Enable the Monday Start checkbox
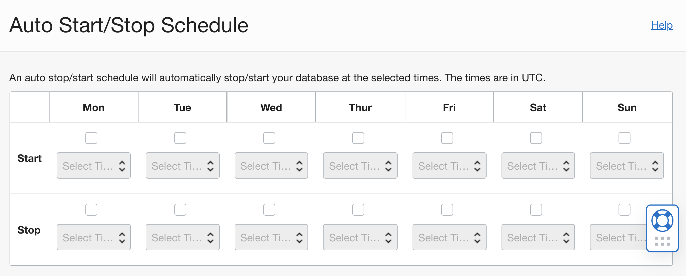 coord(91,138)
